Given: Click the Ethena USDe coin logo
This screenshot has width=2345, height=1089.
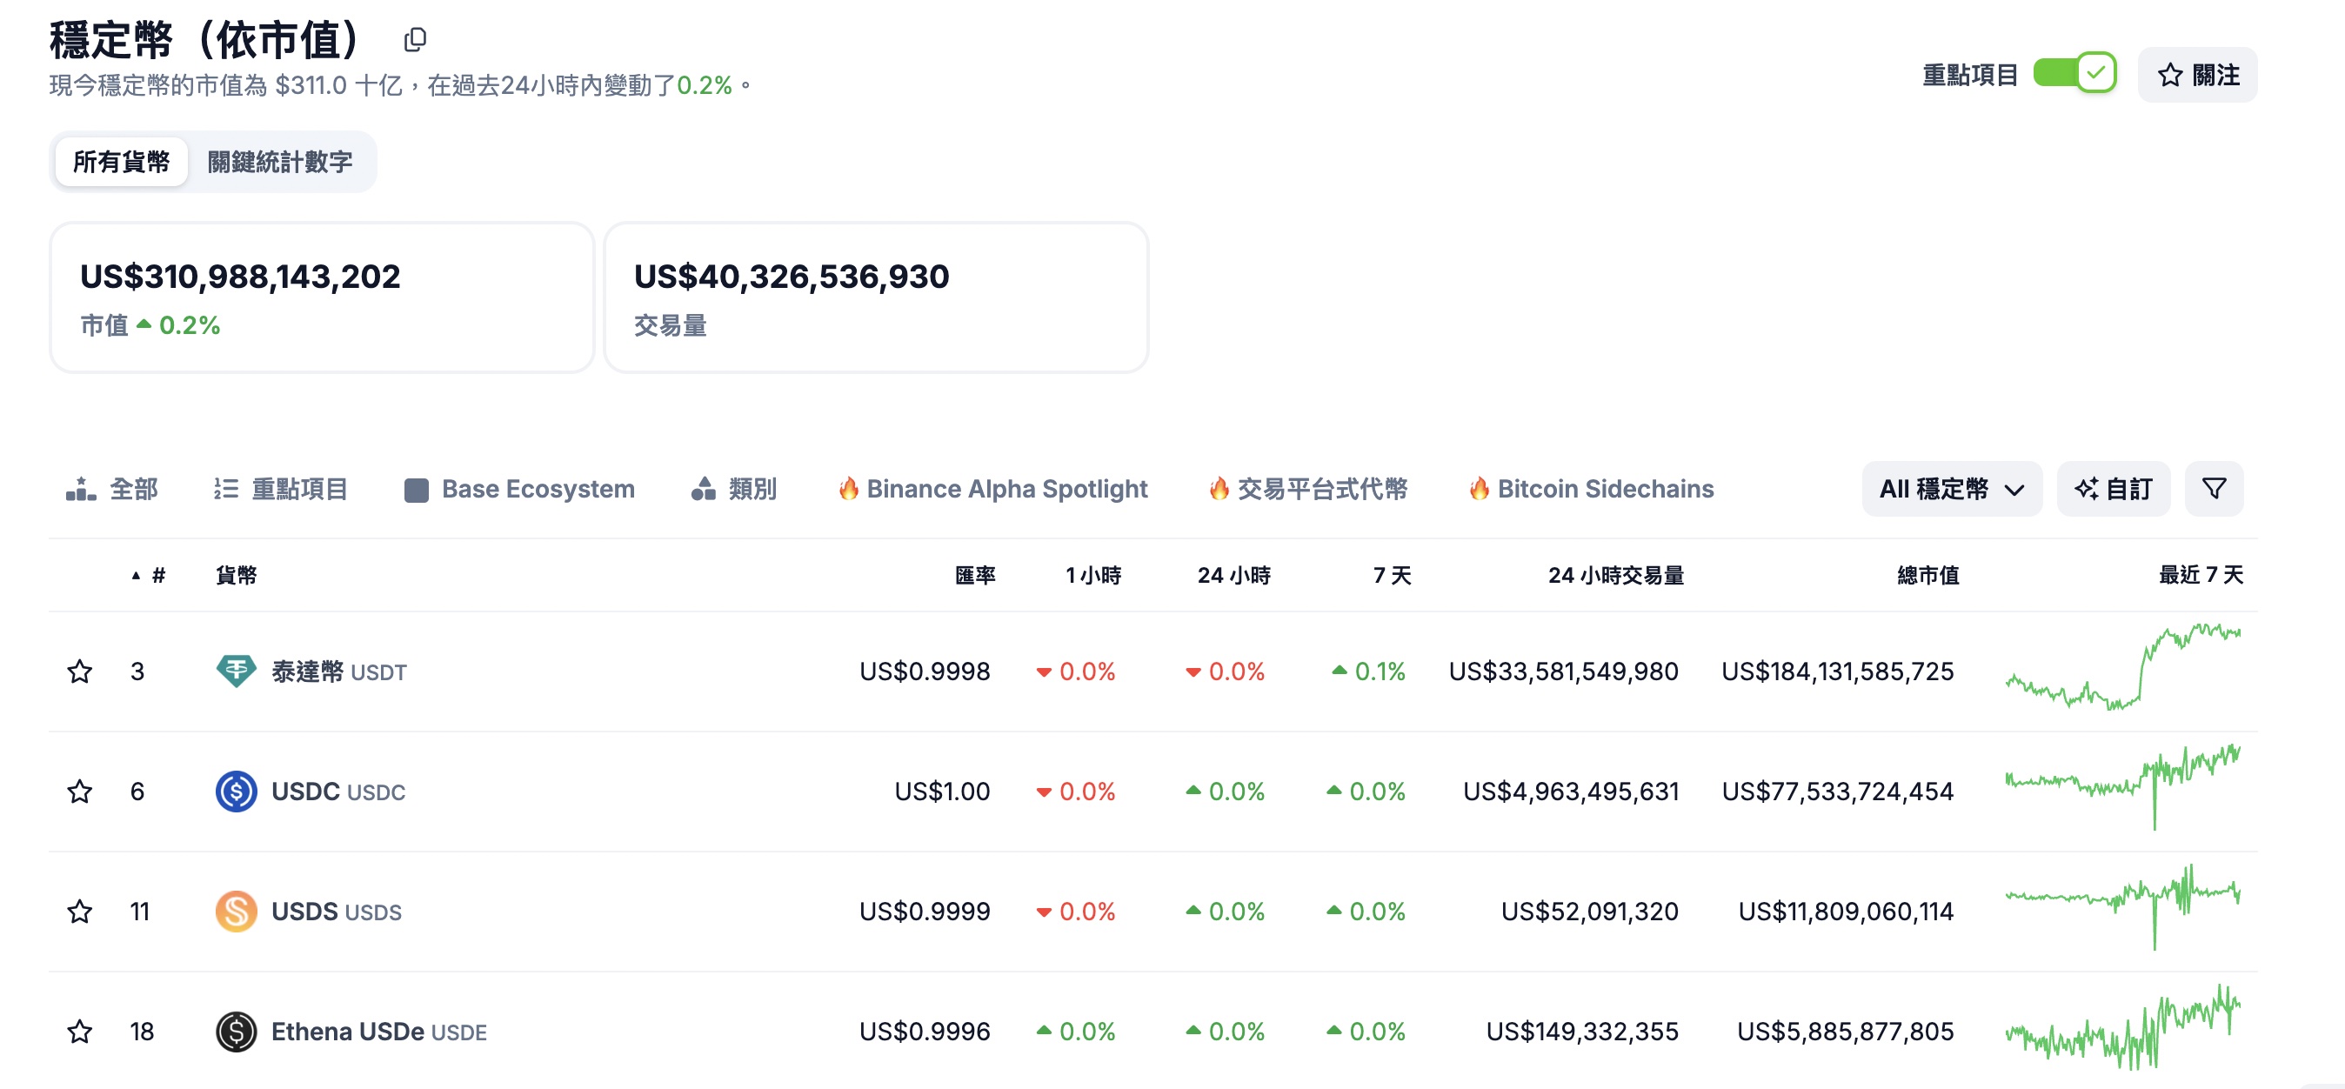Looking at the screenshot, I should click(236, 1032).
